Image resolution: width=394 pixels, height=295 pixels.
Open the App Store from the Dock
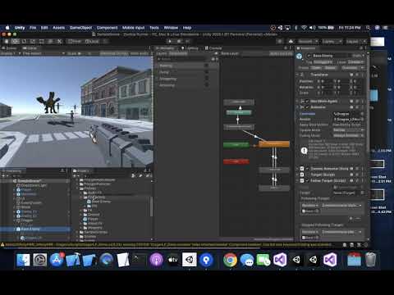click(x=57, y=260)
